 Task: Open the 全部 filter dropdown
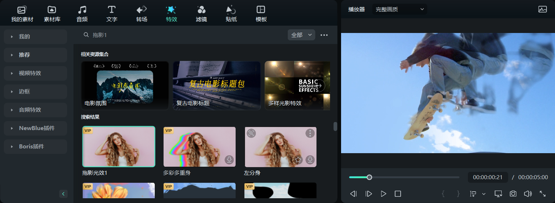(301, 35)
